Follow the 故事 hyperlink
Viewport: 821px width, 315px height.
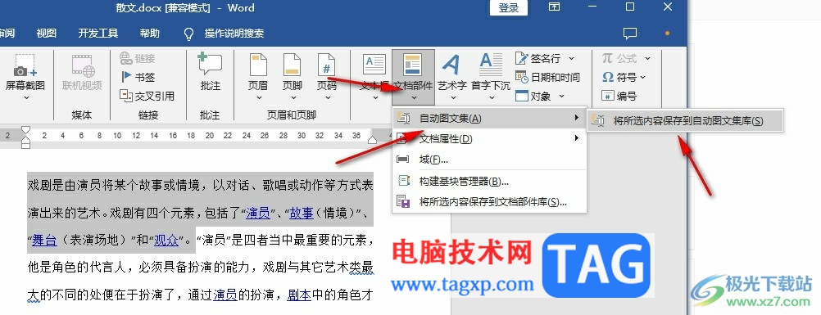tap(302, 213)
